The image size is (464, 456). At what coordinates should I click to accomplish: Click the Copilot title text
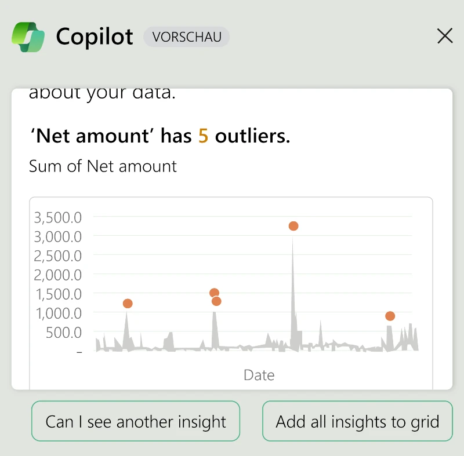pyautogui.click(x=95, y=37)
